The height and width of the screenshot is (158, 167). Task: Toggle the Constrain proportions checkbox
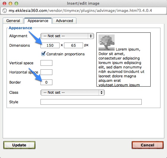43,54
